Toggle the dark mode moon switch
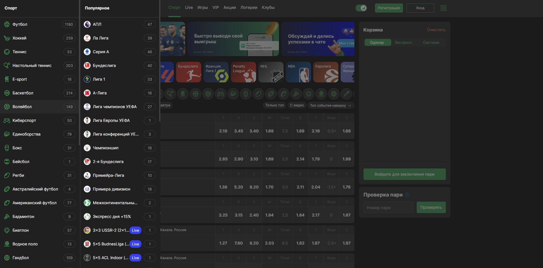 coord(361,8)
